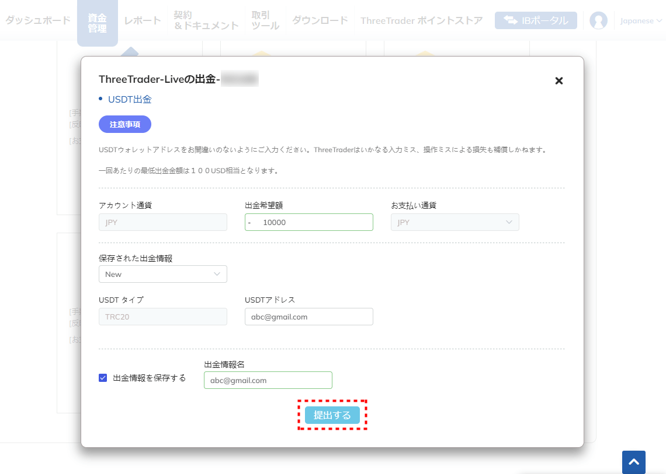666x474 pixels.
Task: Click the 最低出金金額 100USD notice text
Action: coord(189,171)
